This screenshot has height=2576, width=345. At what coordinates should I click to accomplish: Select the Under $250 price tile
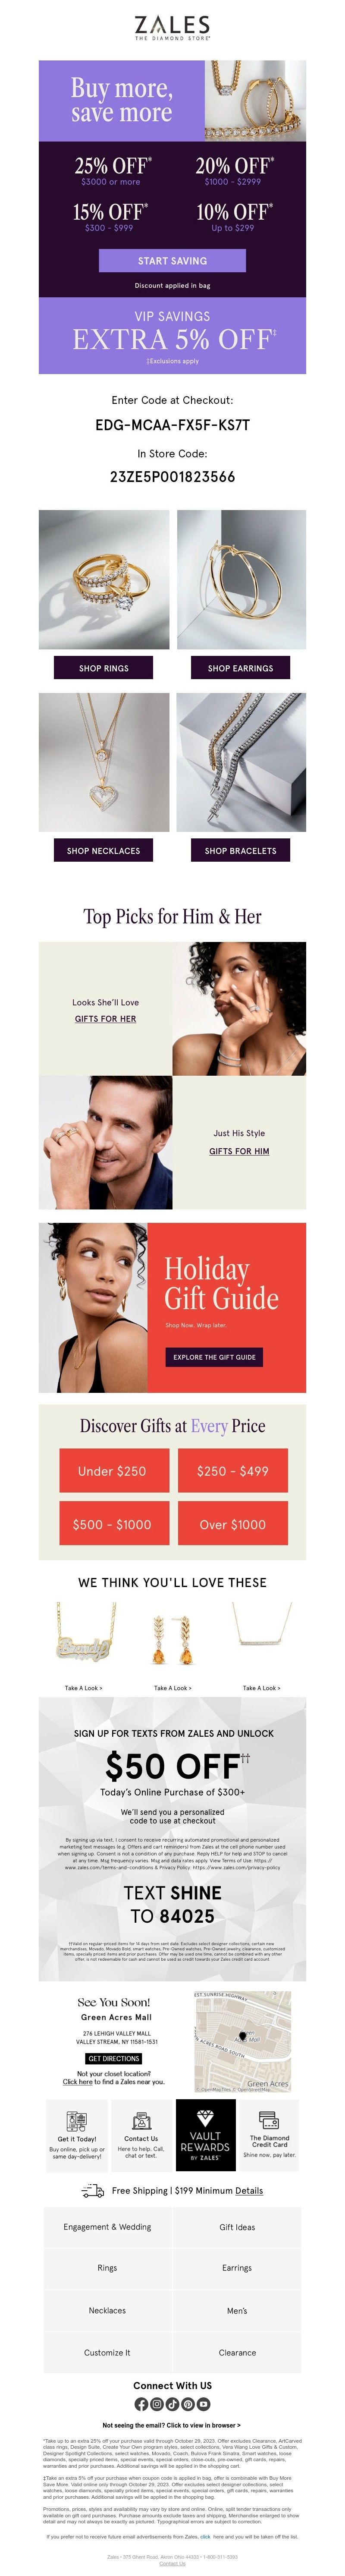tap(112, 1470)
